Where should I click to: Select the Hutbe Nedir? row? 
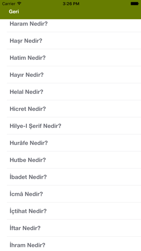(x=70, y=160)
